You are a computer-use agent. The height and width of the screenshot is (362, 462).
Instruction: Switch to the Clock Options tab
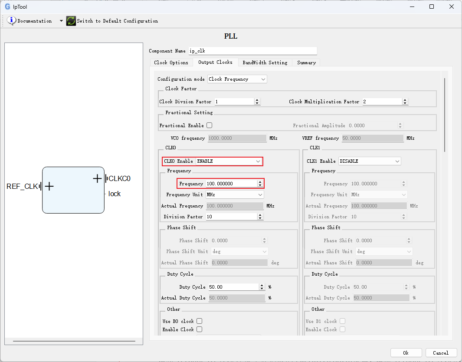(x=171, y=63)
